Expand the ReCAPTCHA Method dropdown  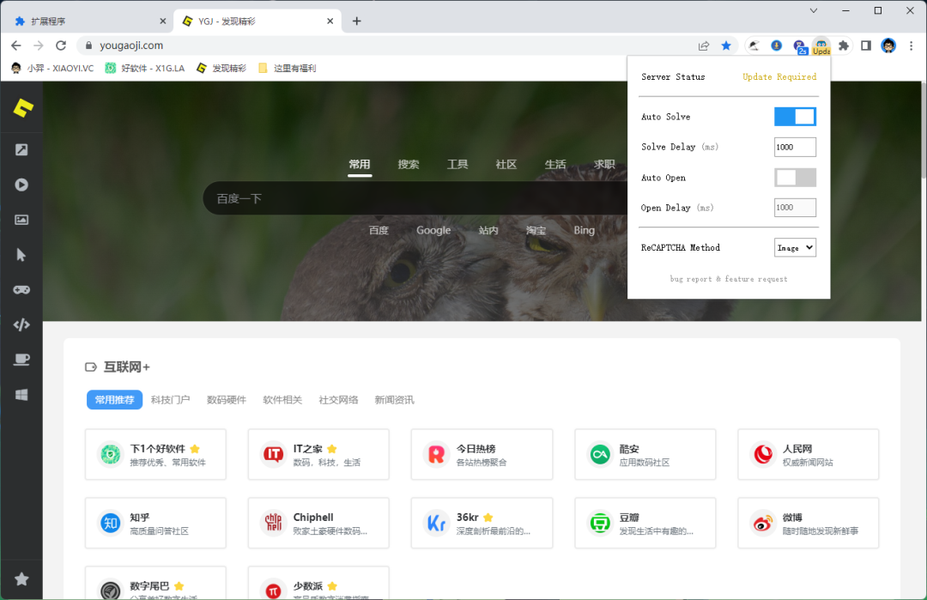pyautogui.click(x=795, y=248)
